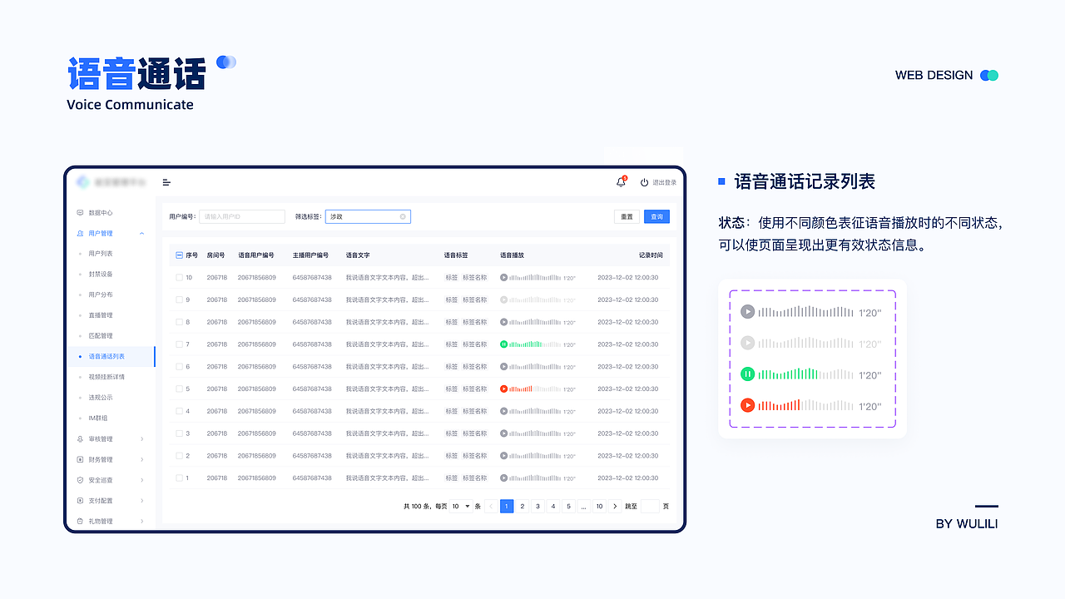Viewport: 1065px width, 599px height.
Task: Click the gray play icon in the legend card
Action: (x=748, y=312)
